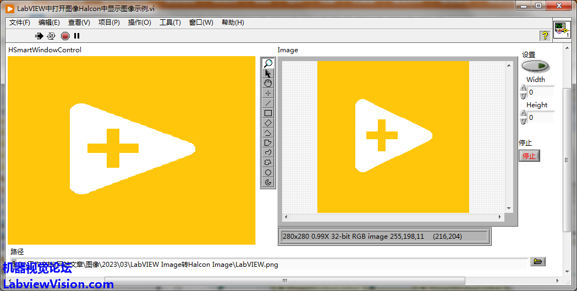The image size is (577, 291).
Task: Open the 操作(O) menu
Action: tap(140, 23)
